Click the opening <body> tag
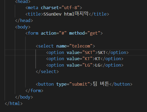Screen dimensions: 147x112 (x=23, y=27)
